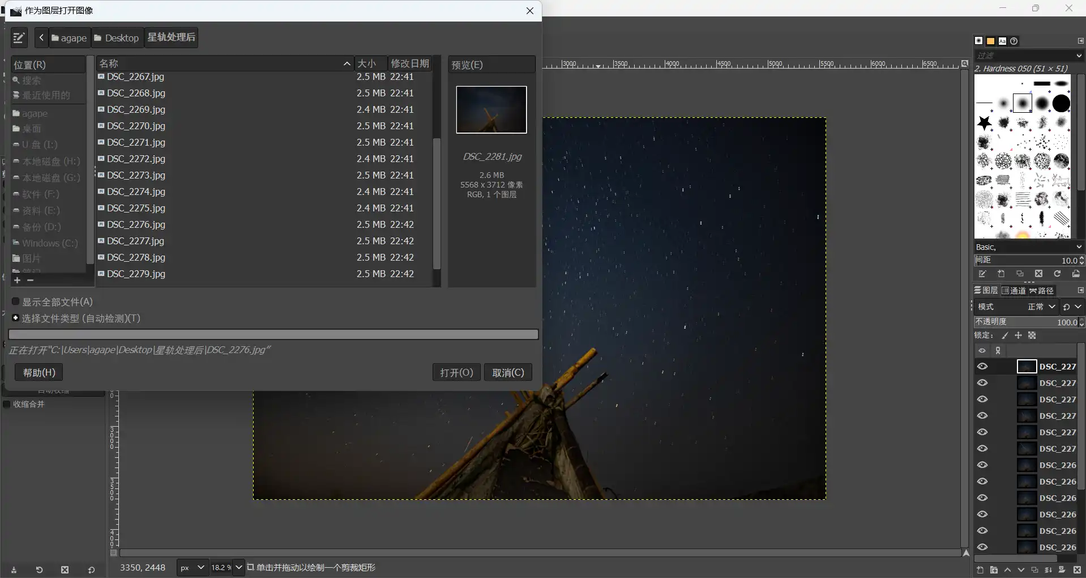Image resolution: width=1086 pixels, height=578 pixels.
Task: Click the type-a-file-name edit icon
Action: (19, 38)
